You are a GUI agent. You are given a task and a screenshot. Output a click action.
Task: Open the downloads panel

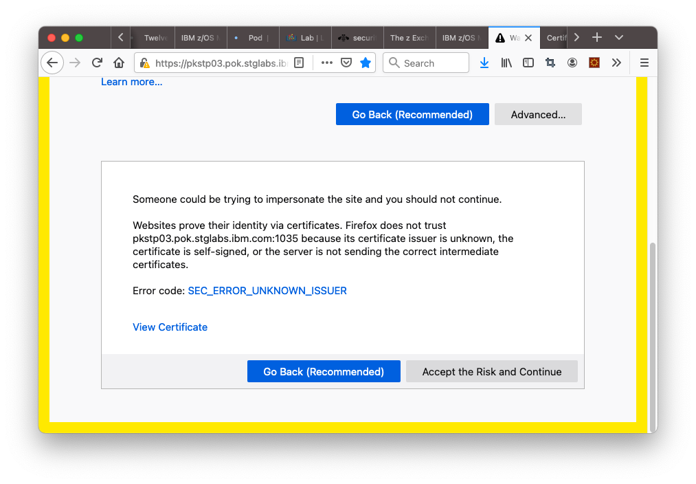484,63
